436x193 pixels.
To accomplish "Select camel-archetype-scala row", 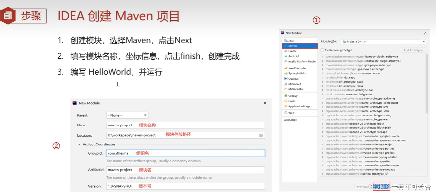I will click(x=373, y=111).
